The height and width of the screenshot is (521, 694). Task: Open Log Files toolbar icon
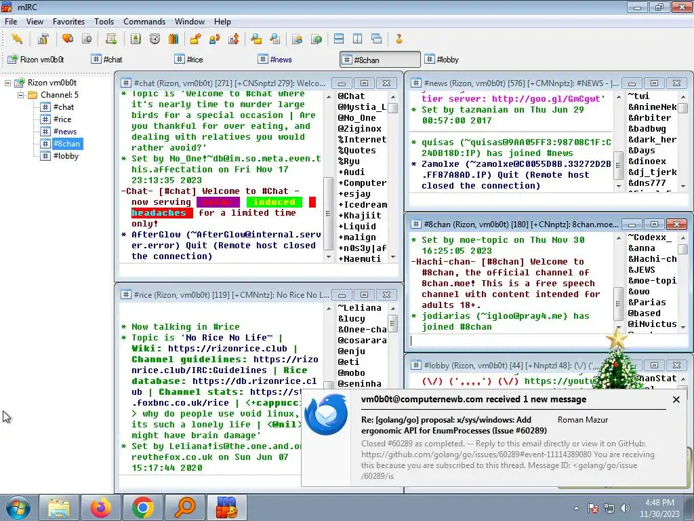tap(275, 39)
